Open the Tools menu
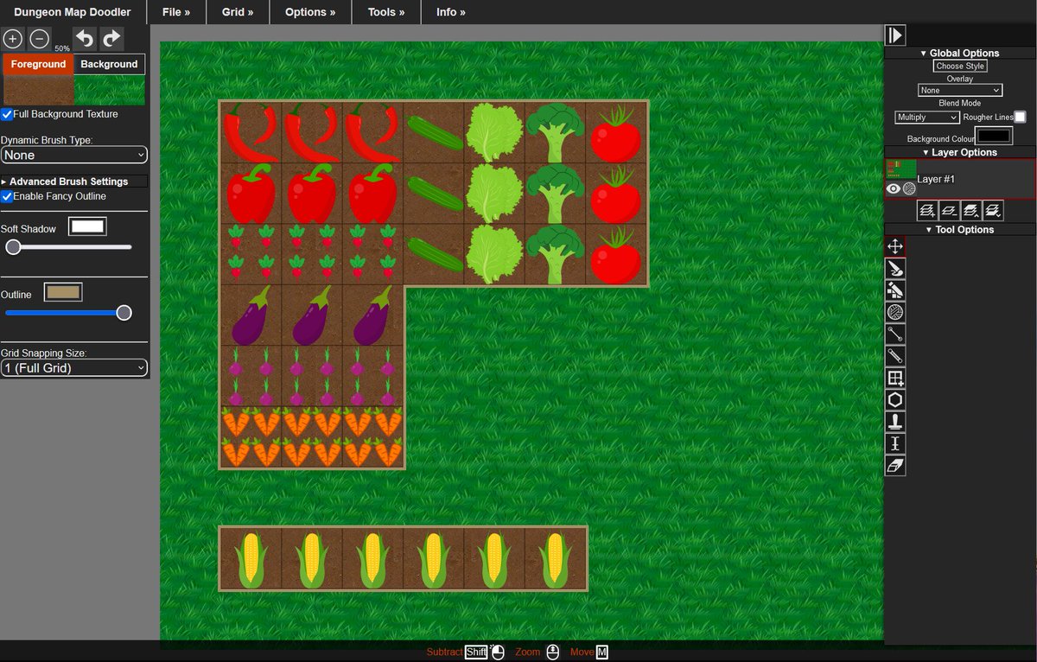 coord(386,12)
